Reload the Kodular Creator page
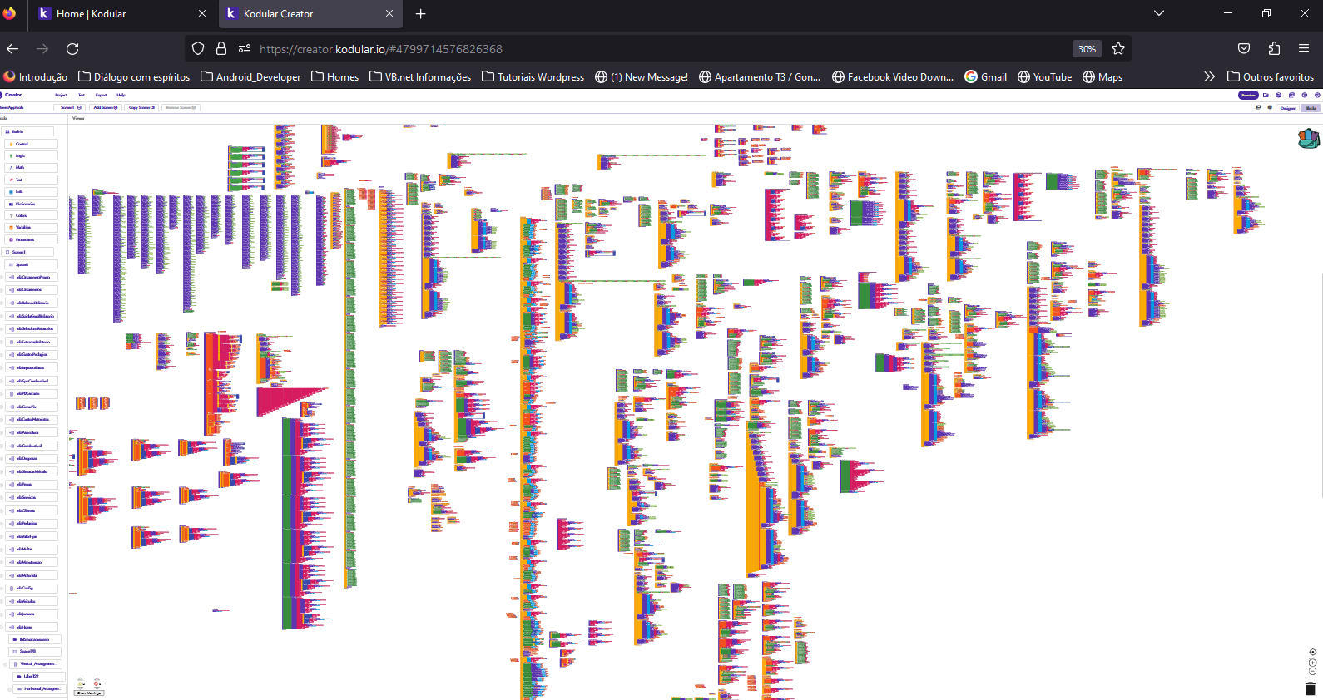Image resolution: width=1323 pixels, height=700 pixels. click(x=72, y=49)
